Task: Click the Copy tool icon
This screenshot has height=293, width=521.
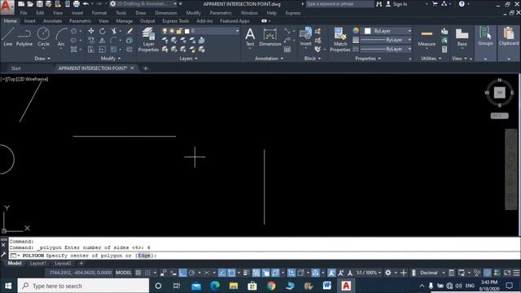Action: pos(90,41)
